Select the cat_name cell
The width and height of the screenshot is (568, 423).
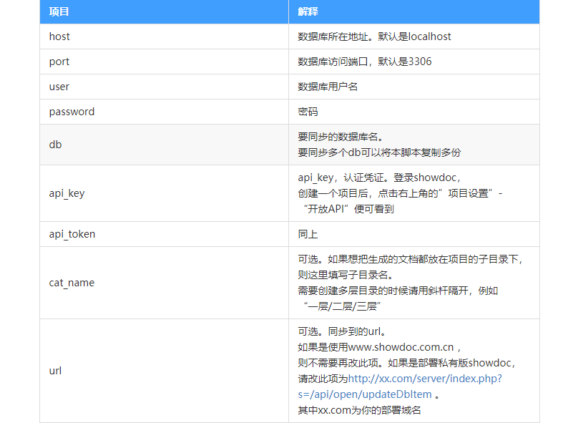coord(164,283)
